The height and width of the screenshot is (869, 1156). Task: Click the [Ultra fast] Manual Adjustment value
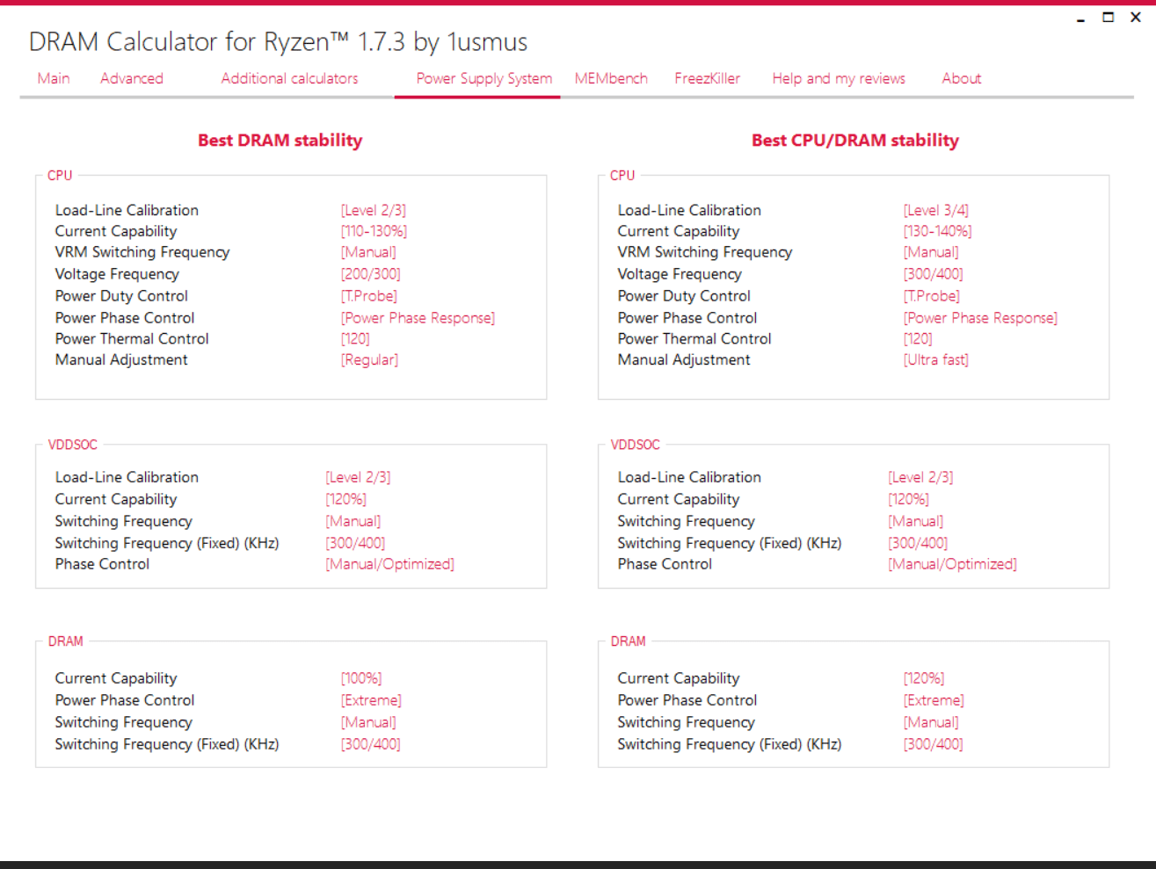click(x=936, y=359)
